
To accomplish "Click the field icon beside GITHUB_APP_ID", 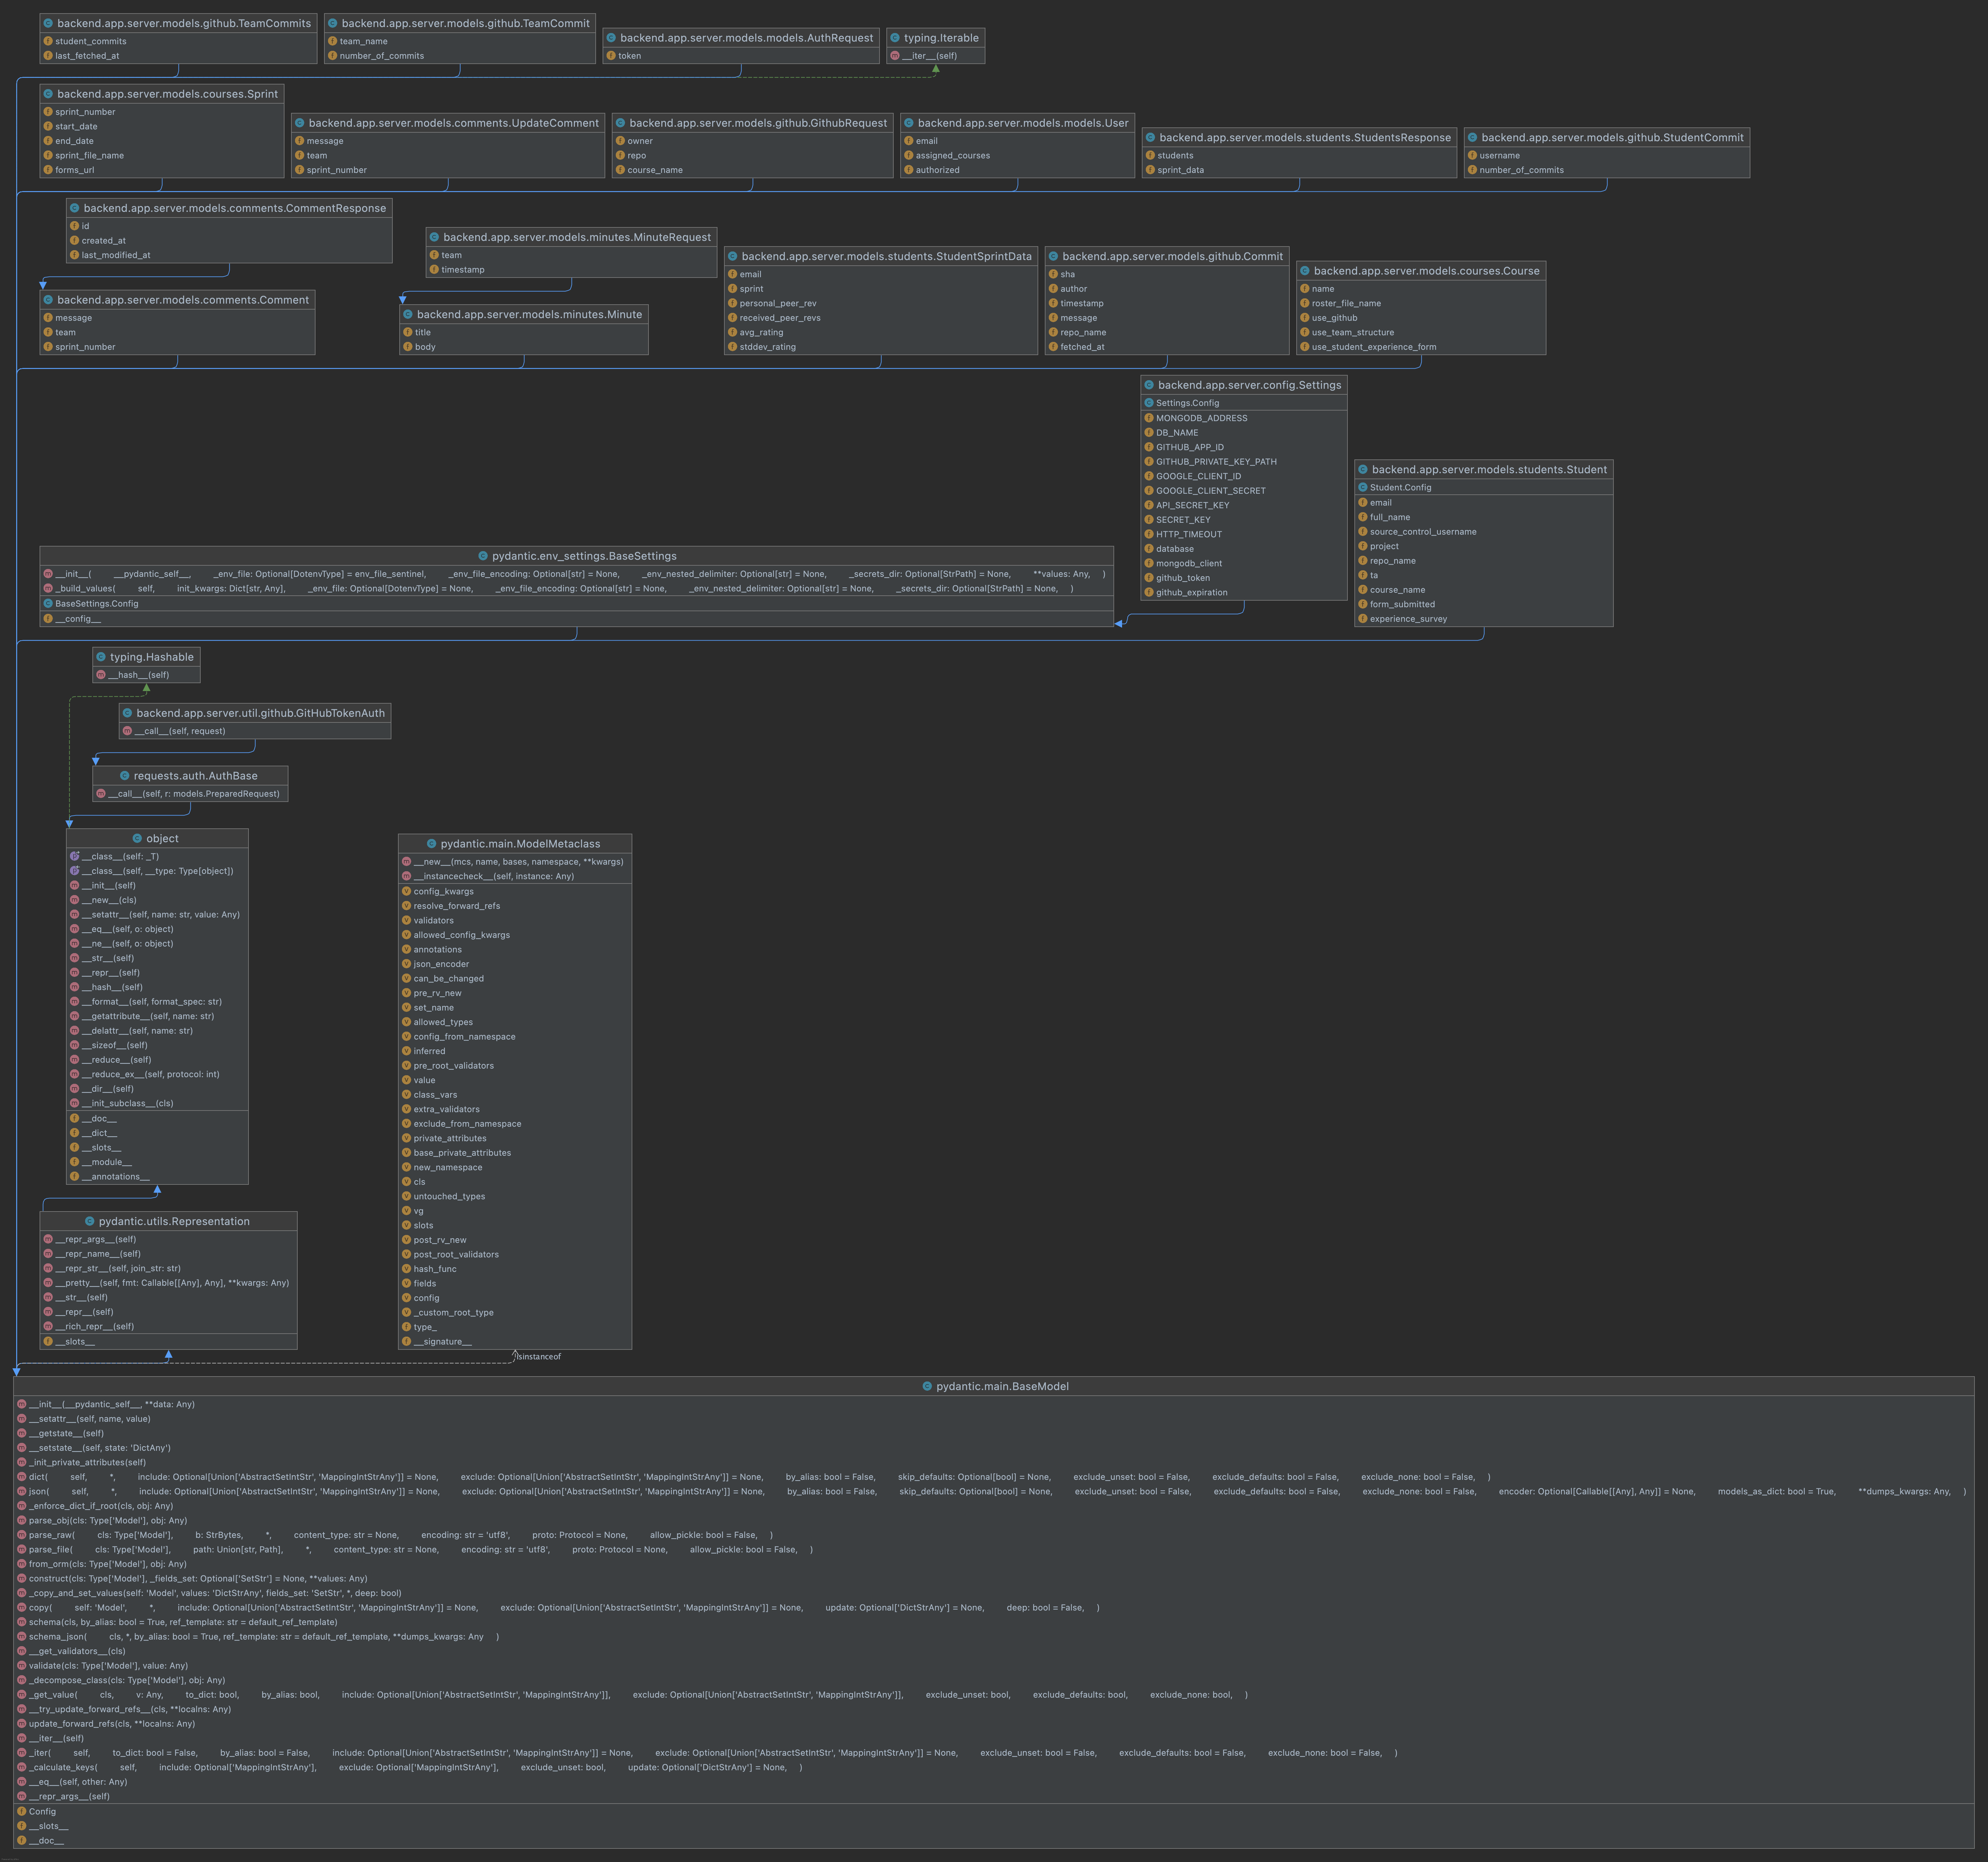I will tap(1149, 447).
